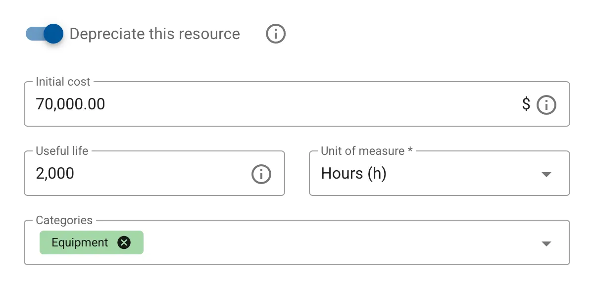Change Hours (h) using its dropdown arrow
The width and height of the screenshot is (594, 289).
546,174
